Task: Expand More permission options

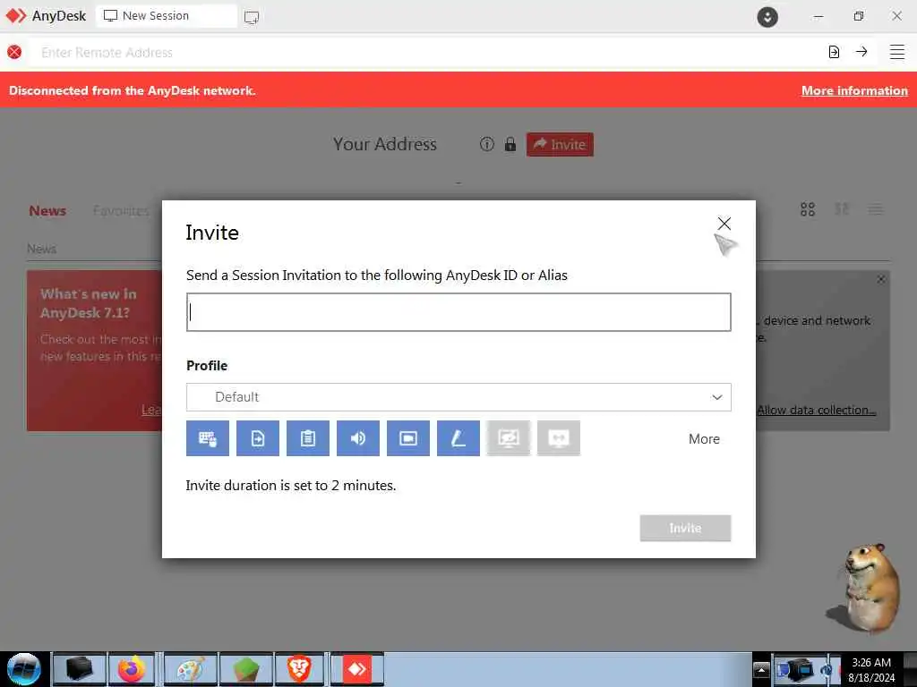Action: (x=704, y=438)
